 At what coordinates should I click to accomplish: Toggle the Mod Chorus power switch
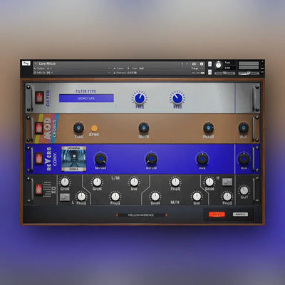click(39, 128)
